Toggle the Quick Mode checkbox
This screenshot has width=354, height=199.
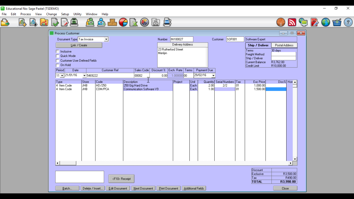point(58,56)
